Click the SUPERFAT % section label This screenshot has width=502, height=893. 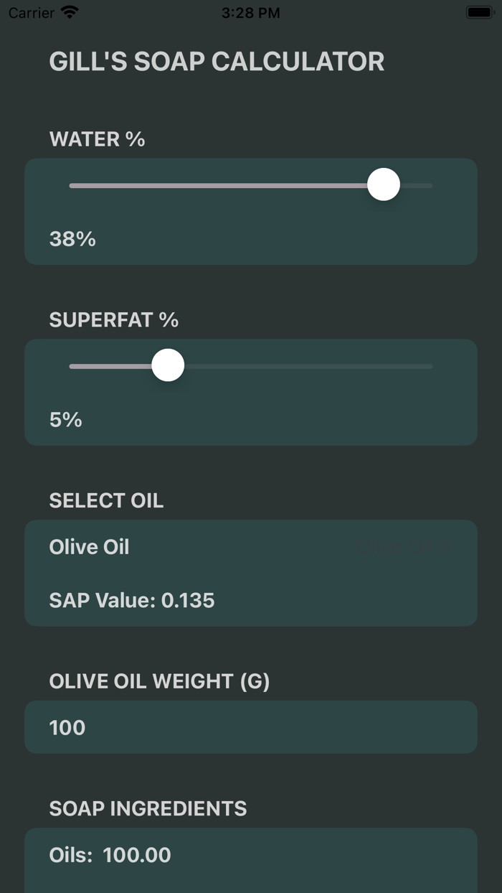point(113,320)
